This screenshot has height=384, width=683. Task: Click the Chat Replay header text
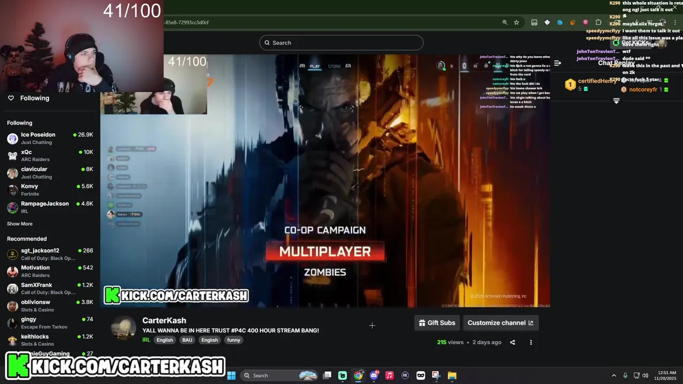[x=616, y=63]
